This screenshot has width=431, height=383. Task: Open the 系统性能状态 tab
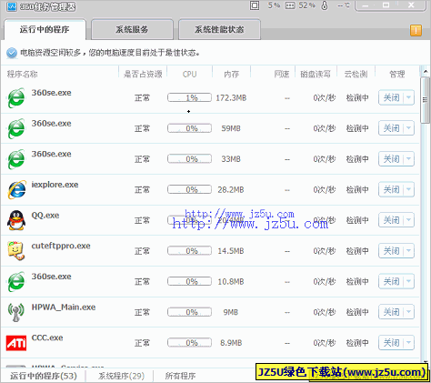point(219,29)
